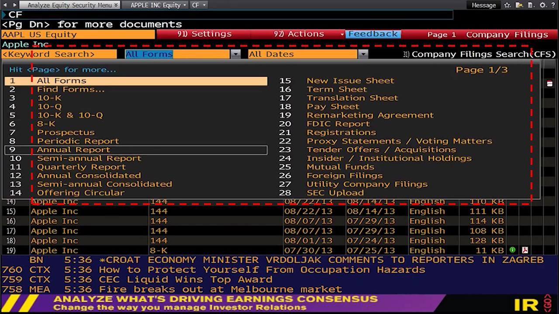559x314 pixels.
Task: Choose Remarketing Agreement option
Action: (370, 115)
